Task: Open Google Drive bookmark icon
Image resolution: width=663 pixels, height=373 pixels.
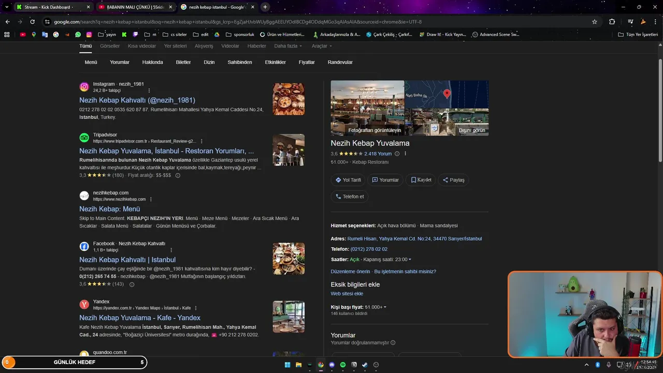Action: [x=217, y=35]
